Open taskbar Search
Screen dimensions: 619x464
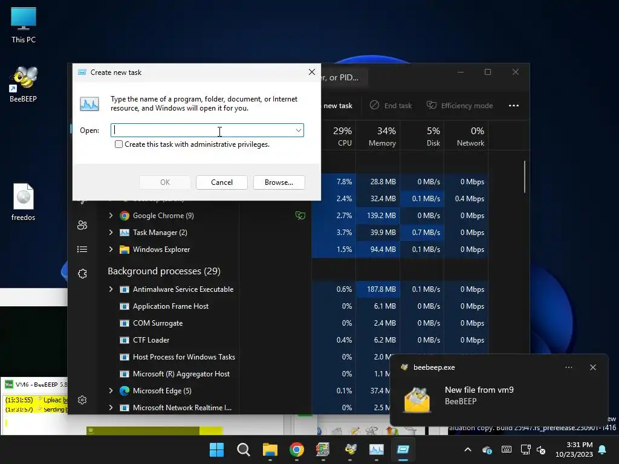coord(243,449)
